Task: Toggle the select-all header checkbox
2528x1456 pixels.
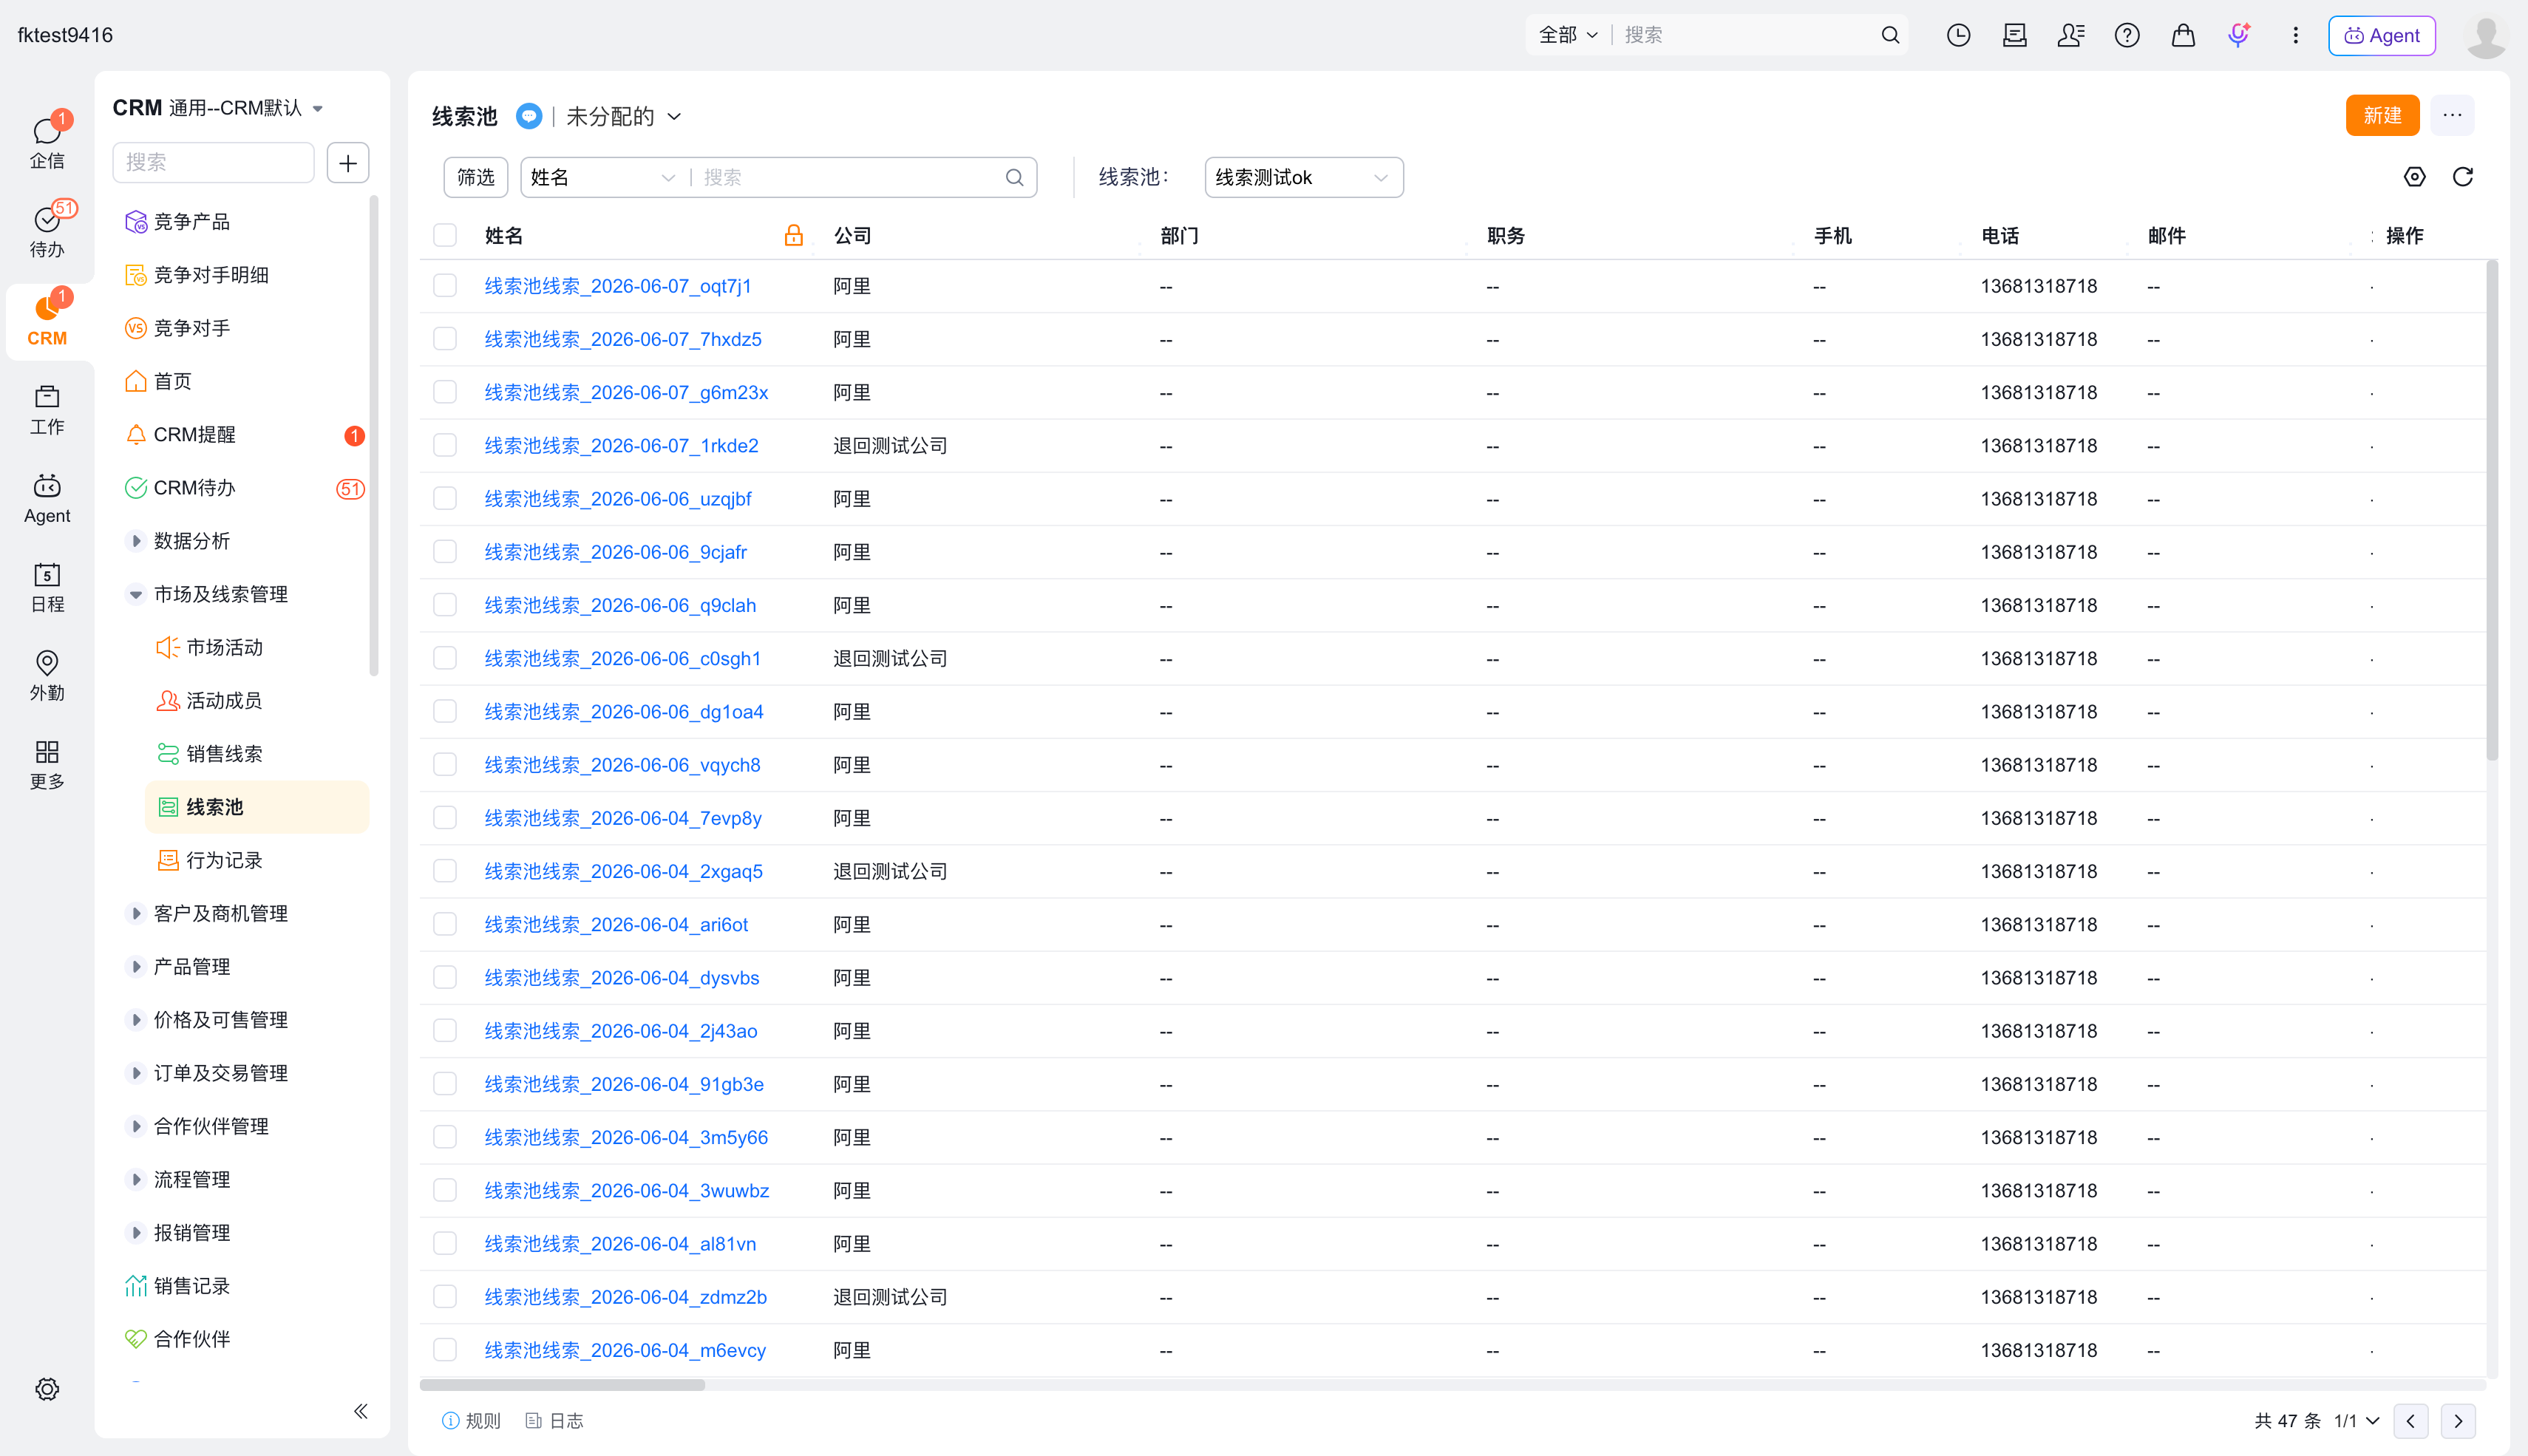Action: [x=445, y=235]
